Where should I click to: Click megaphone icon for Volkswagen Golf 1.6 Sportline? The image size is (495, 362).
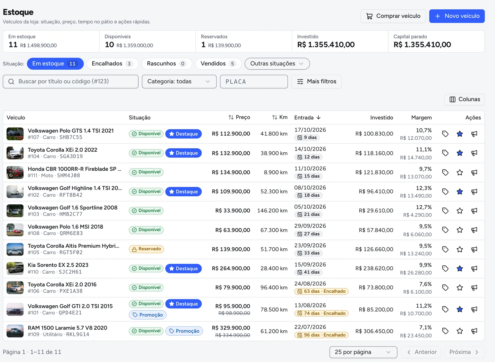pyautogui.click(x=474, y=211)
